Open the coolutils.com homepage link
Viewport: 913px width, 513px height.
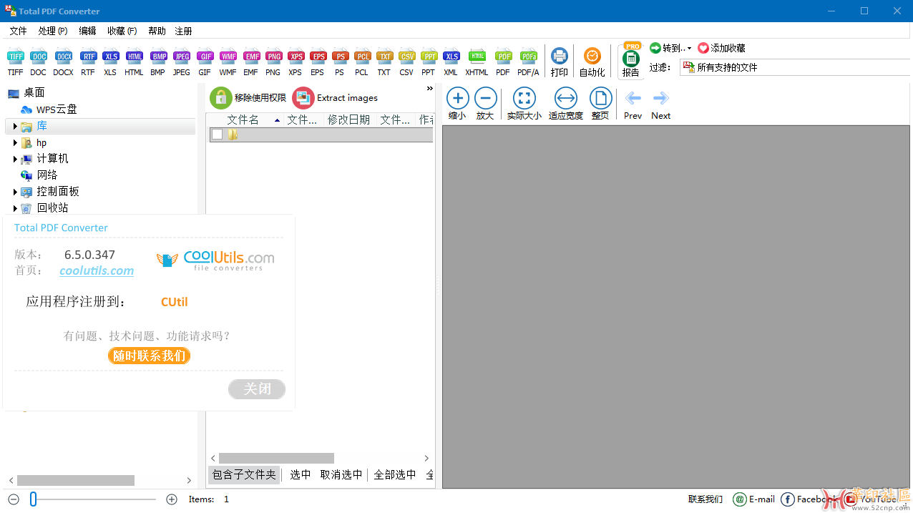(x=97, y=270)
